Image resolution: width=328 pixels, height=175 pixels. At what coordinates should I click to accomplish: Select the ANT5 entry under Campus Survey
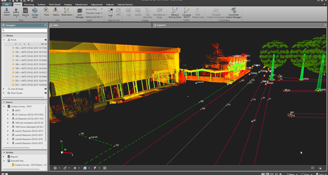18,110
